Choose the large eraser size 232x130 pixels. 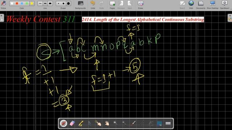click(69, 3)
